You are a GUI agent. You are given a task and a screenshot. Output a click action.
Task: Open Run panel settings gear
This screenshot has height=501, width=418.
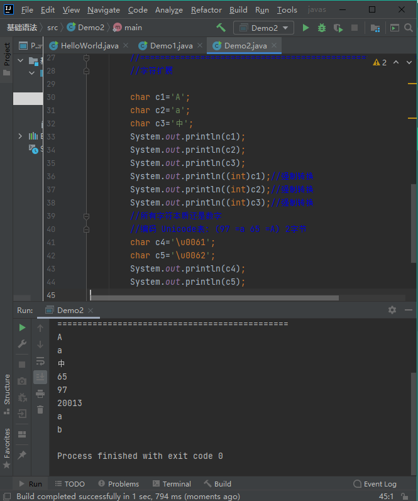coord(392,310)
